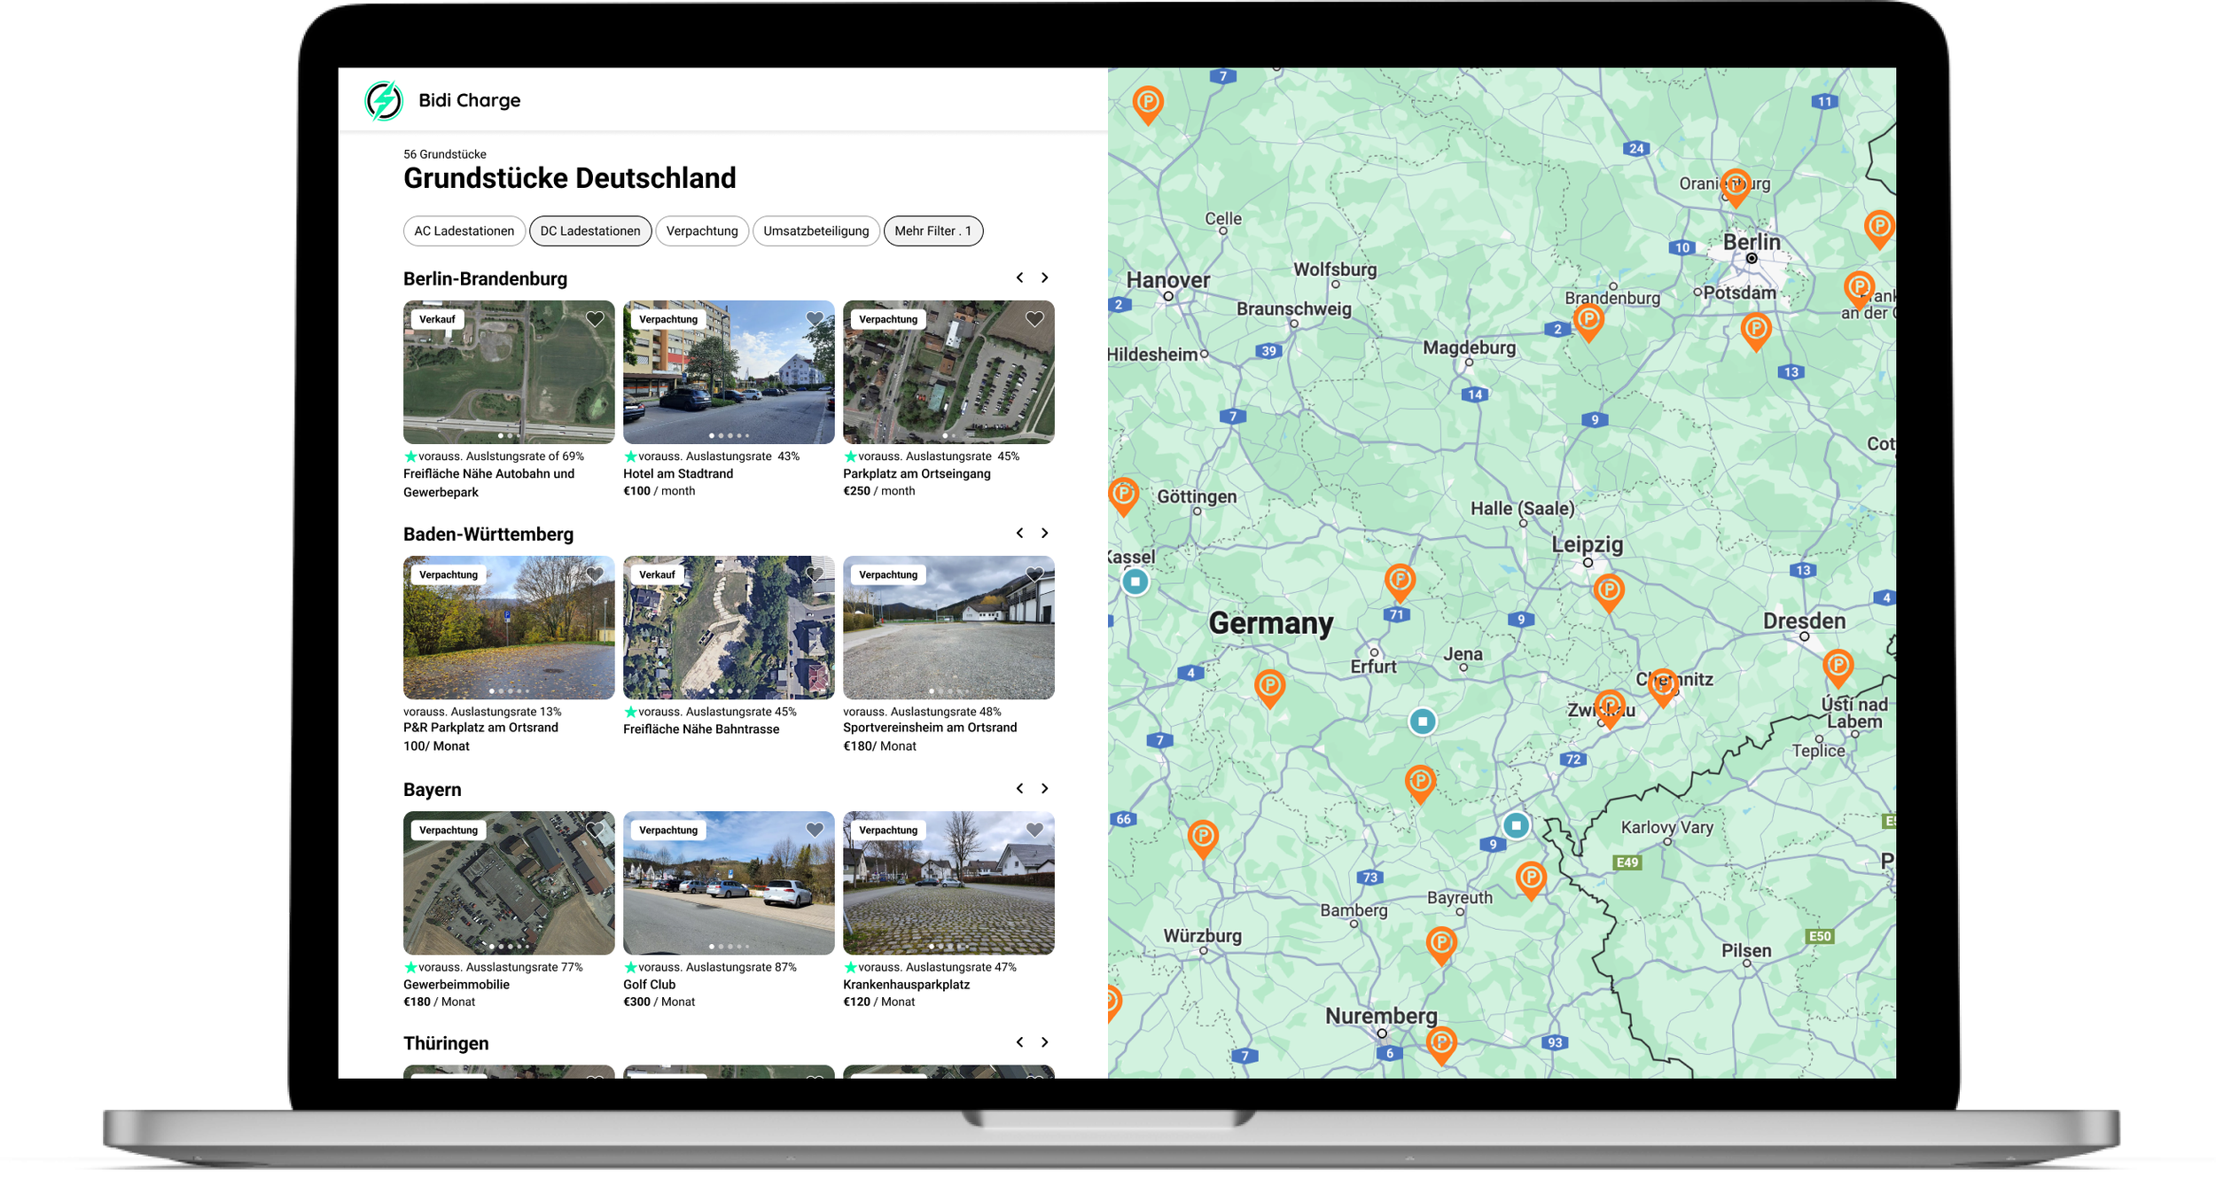
Task: Like the Golf Club listing
Action: [815, 830]
